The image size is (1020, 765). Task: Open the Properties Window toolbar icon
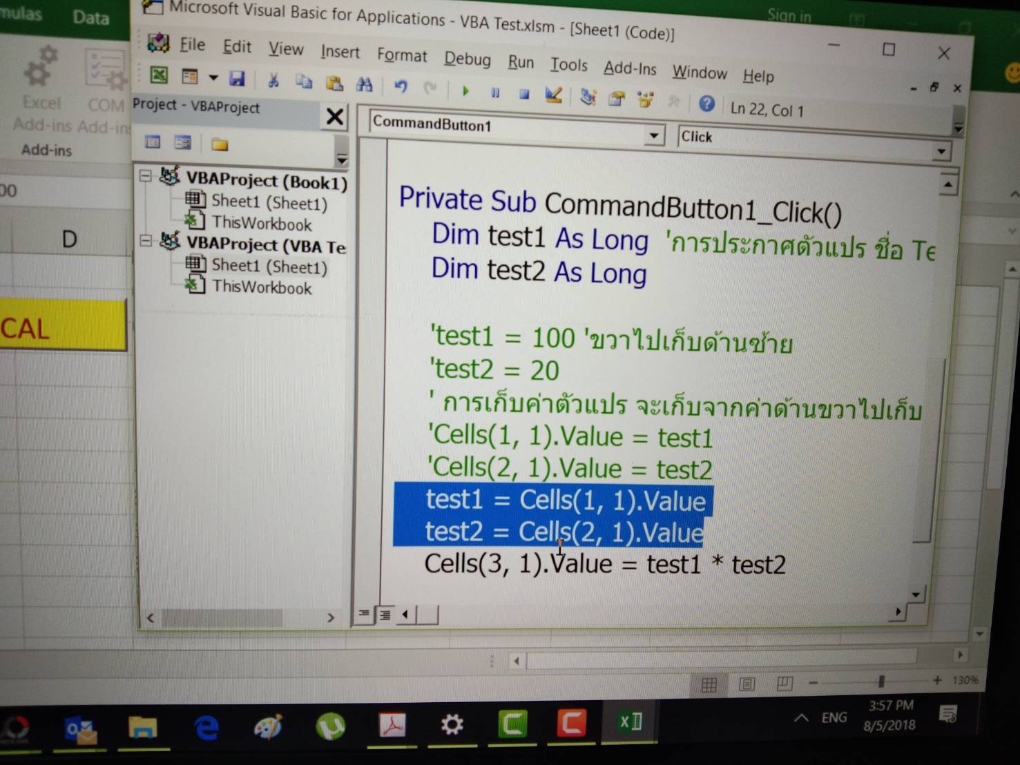[617, 99]
